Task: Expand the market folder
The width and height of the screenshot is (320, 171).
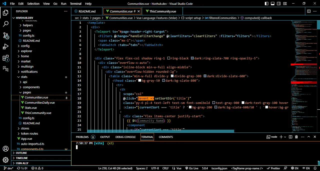Action: click(x=26, y=61)
